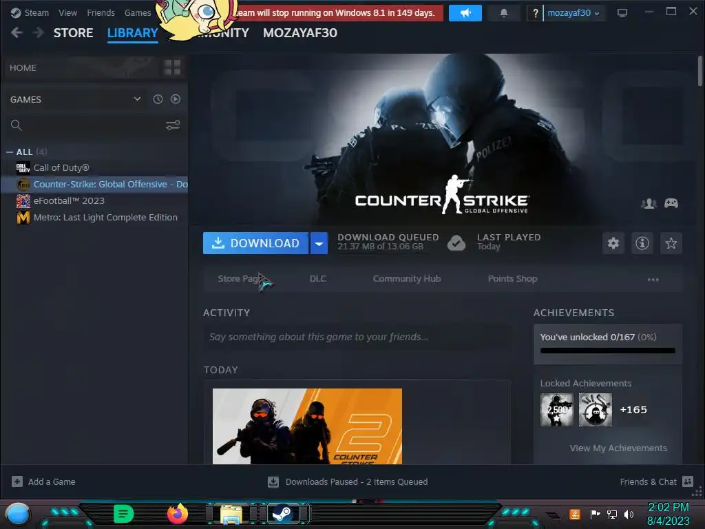Check controller support gamepad icon
705x529 pixels.
point(671,203)
